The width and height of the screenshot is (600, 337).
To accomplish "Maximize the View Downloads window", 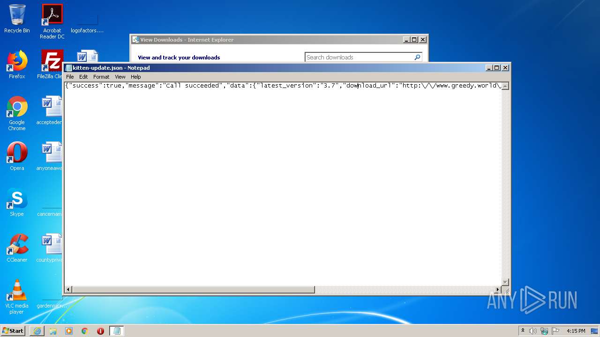I will 414,40.
